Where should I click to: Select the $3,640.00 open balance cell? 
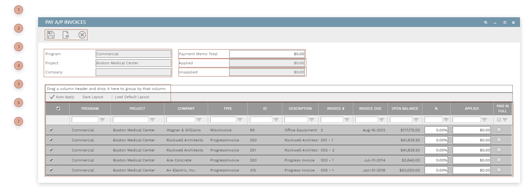411,160
